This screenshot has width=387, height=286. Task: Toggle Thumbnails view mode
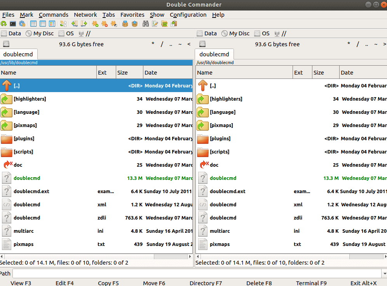coord(52,24)
